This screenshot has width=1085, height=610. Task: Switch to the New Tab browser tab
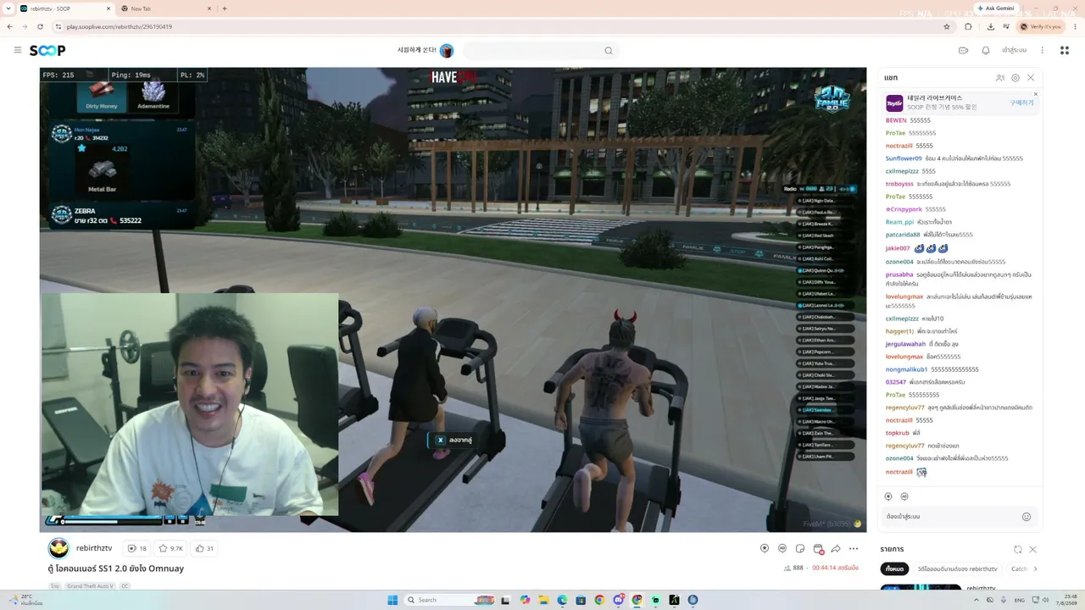[166, 8]
